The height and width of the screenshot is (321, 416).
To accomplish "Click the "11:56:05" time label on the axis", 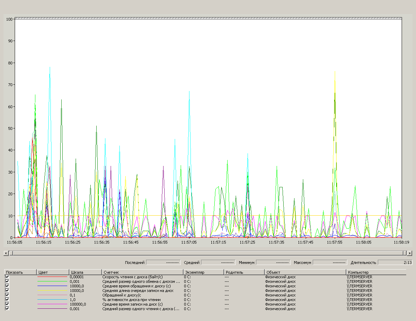I will click(x=15, y=242).
